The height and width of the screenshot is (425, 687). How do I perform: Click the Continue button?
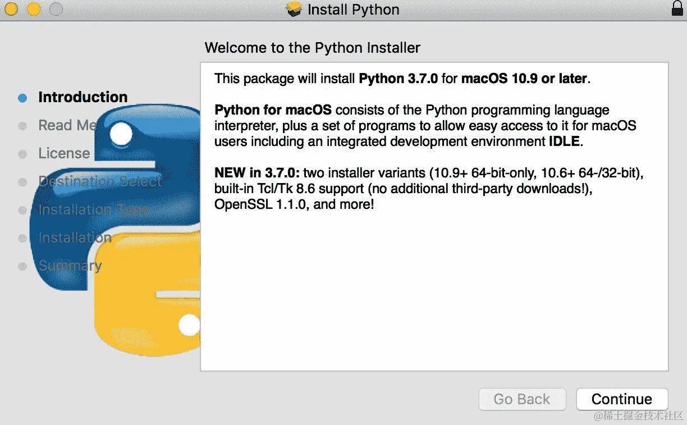point(622,399)
